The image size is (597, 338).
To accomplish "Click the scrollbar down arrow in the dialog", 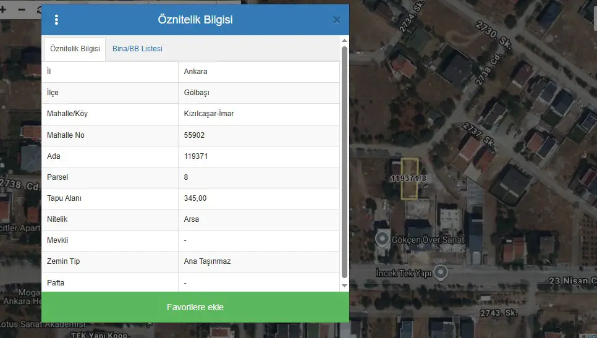I will 345,285.
